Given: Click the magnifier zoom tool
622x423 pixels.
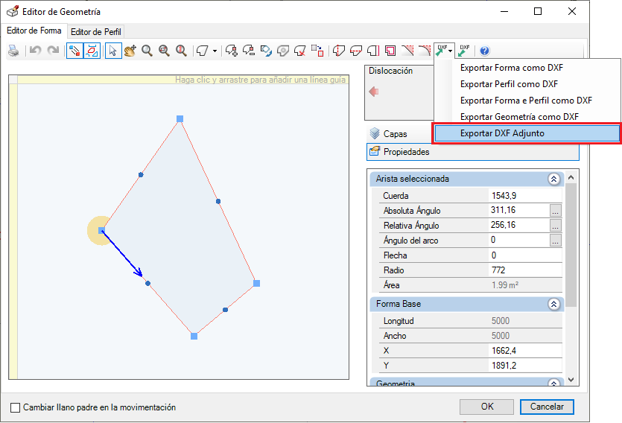Looking at the screenshot, I should click(x=147, y=51).
